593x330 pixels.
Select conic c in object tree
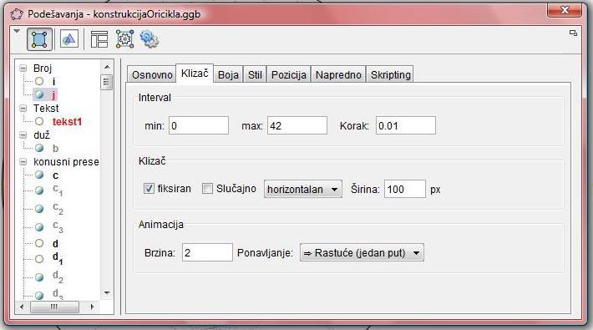56,175
